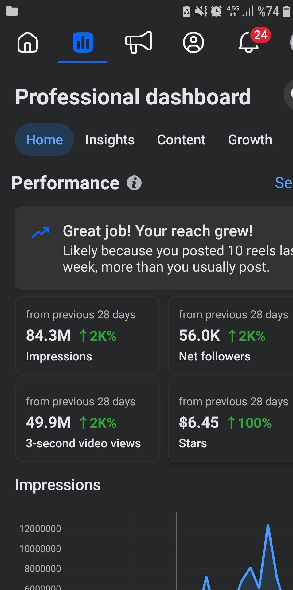Open the 56.0K Net followers card
The width and height of the screenshot is (293, 590).
231,335
